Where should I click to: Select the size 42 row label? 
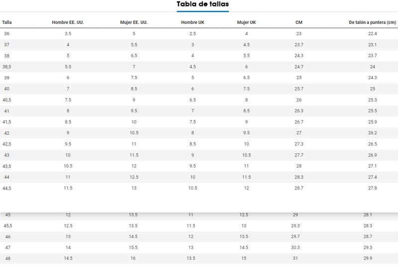point(7,133)
